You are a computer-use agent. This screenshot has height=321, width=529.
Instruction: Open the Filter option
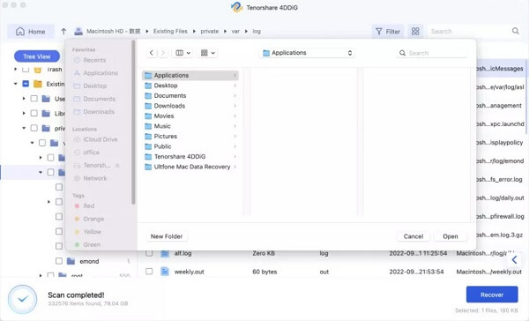pos(388,32)
